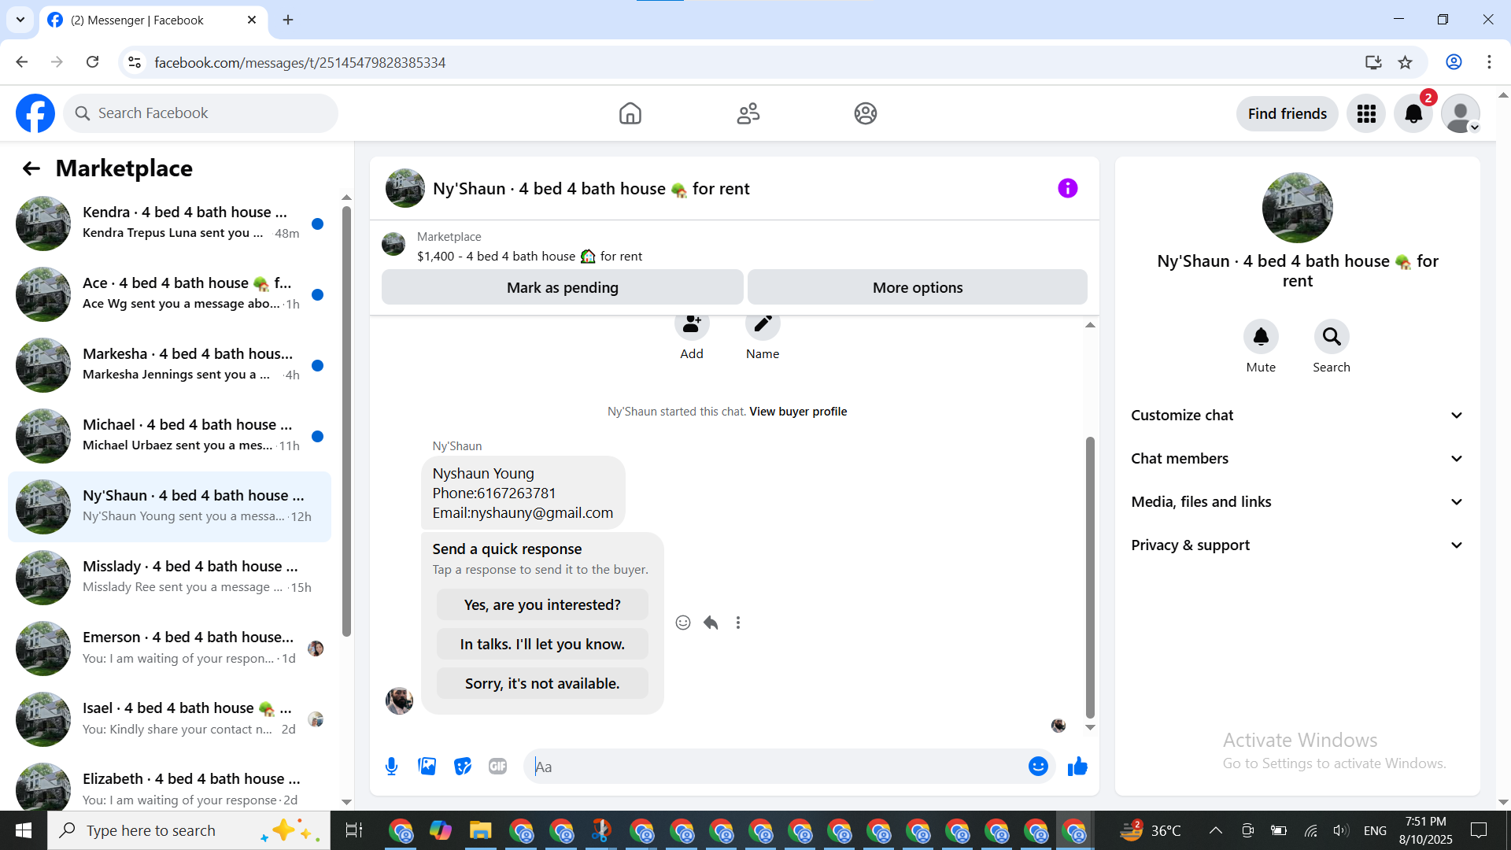Expand the Customize chat section
This screenshot has width=1511, height=850.
coord(1297,416)
